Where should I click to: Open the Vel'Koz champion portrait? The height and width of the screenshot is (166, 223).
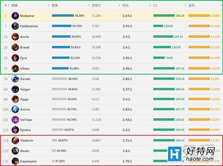coord(15,120)
